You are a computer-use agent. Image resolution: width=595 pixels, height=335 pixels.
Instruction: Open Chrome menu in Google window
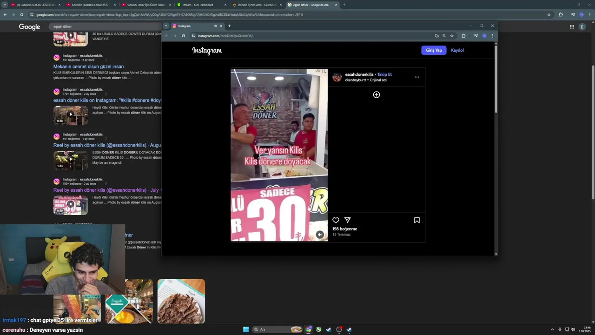pos(590,14)
